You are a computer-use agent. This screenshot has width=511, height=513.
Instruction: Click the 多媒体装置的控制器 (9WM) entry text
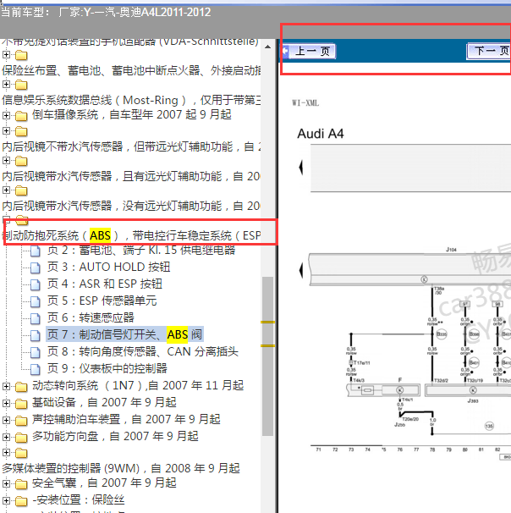[x=121, y=468]
